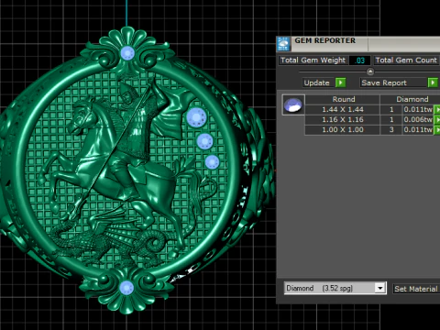
Task: Click the 0.006tw weight cell
Action: coord(418,119)
